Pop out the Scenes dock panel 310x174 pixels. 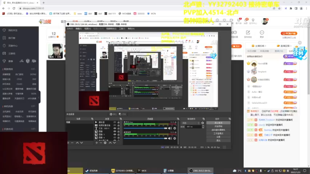[92, 119]
